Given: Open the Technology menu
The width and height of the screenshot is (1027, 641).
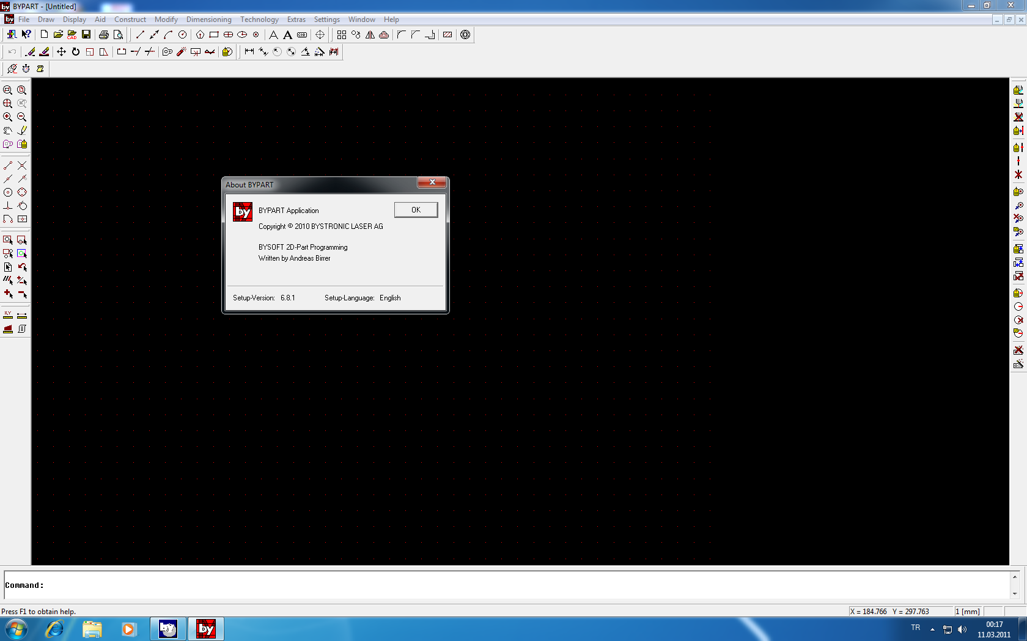Looking at the screenshot, I should click(259, 20).
